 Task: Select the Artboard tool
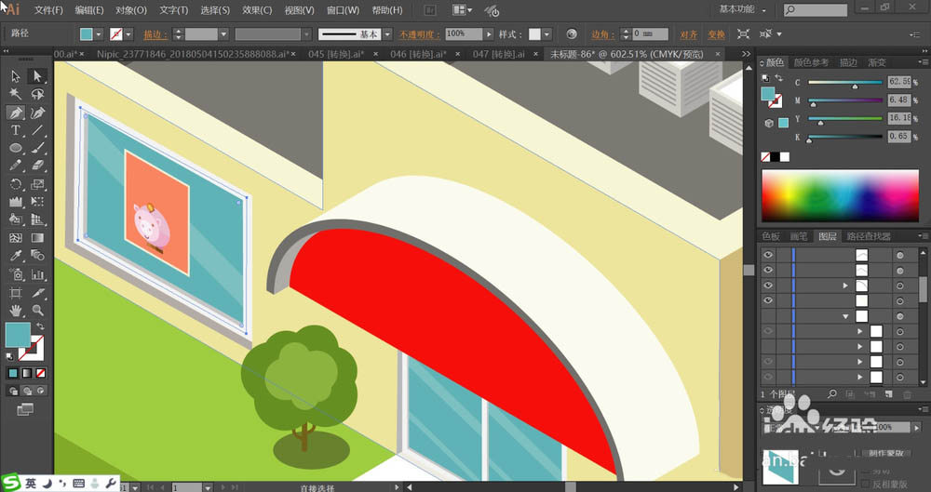coord(16,293)
